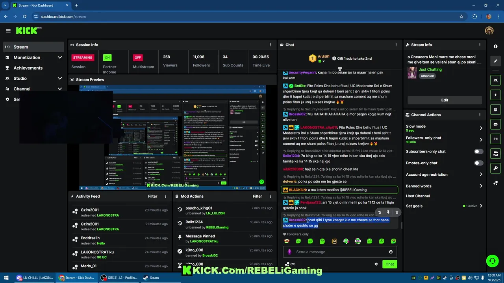Image resolution: width=504 pixels, height=283 pixels.
Task: Click the Just Chatting category thumbnail image
Action: tap(412, 73)
